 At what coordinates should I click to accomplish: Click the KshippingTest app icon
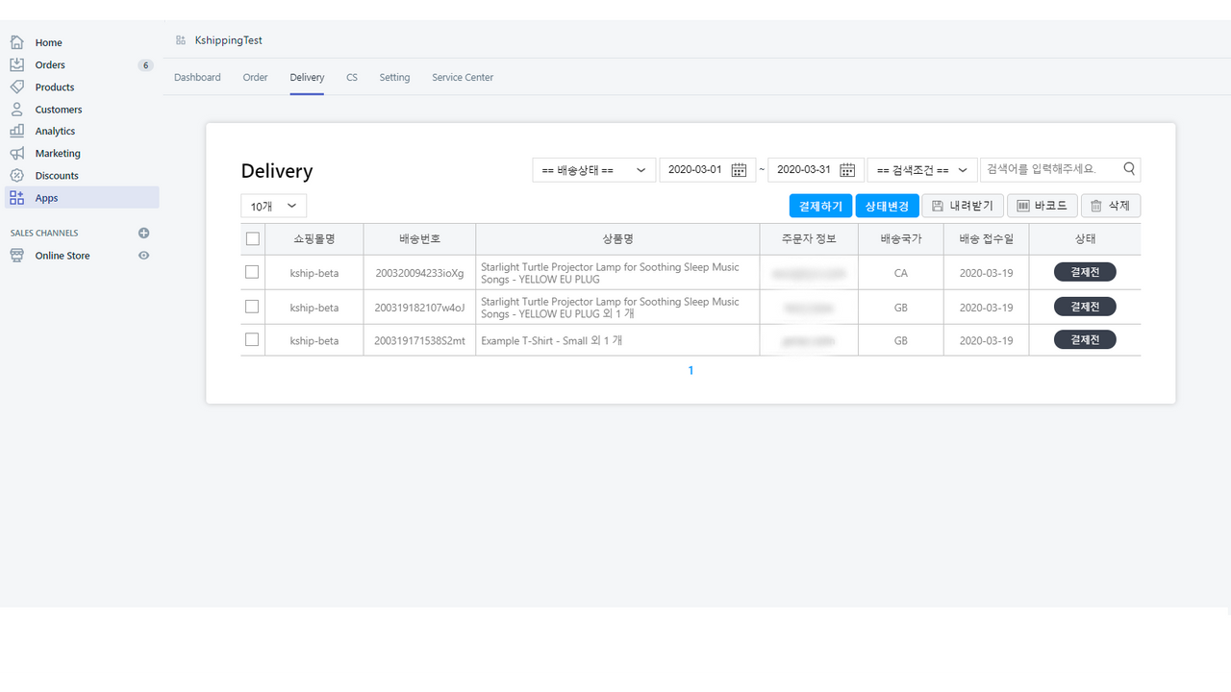coord(181,40)
